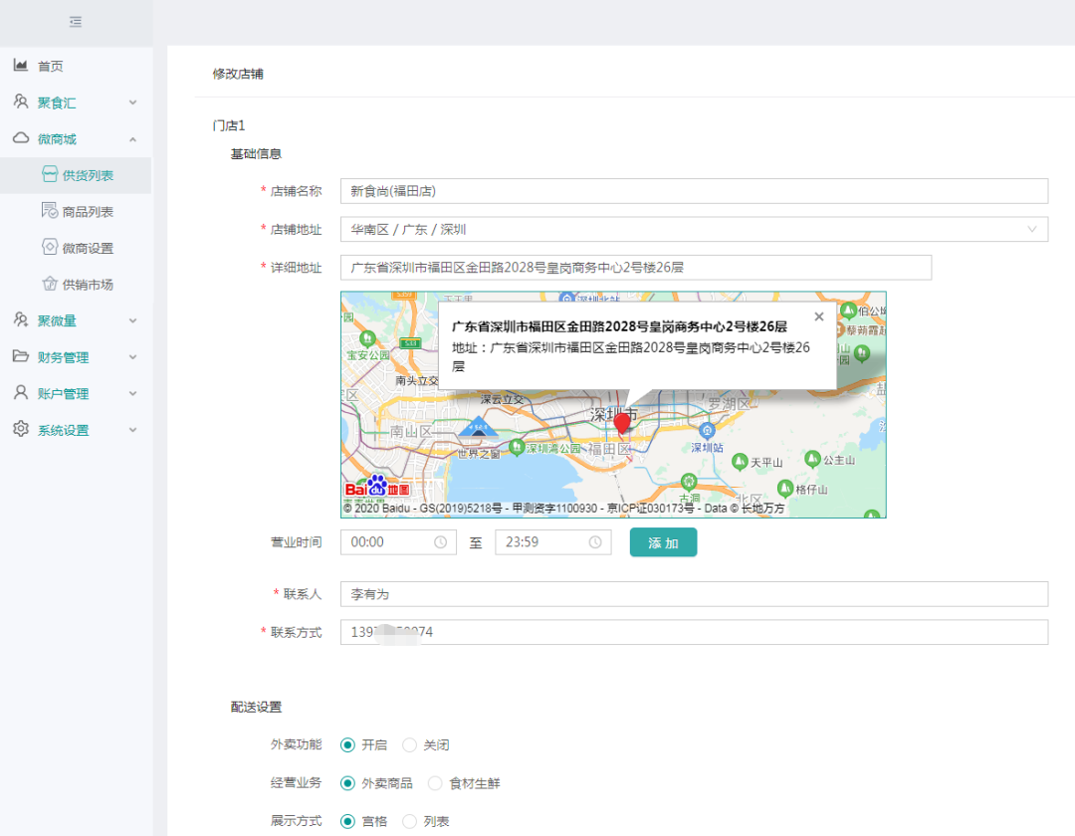Select 食材生鲜 as 经营业务
The image size is (1075, 836).
point(435,783)
